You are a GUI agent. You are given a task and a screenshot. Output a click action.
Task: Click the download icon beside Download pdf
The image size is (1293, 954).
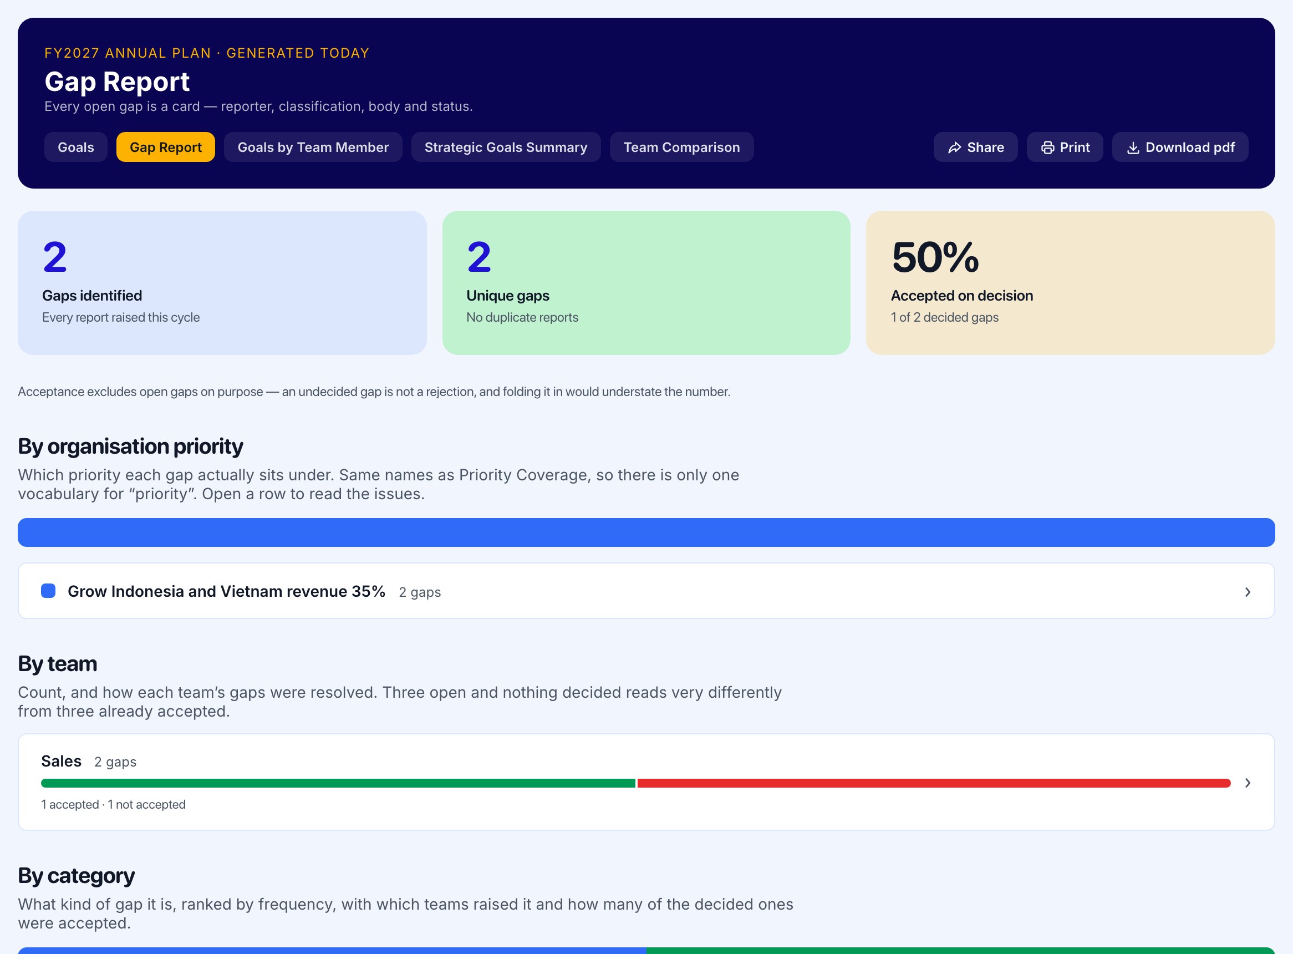coord(1133,148)
